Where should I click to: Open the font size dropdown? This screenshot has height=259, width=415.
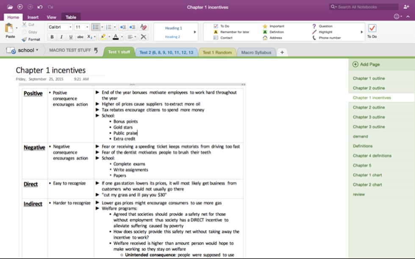[x=86, y=26]
